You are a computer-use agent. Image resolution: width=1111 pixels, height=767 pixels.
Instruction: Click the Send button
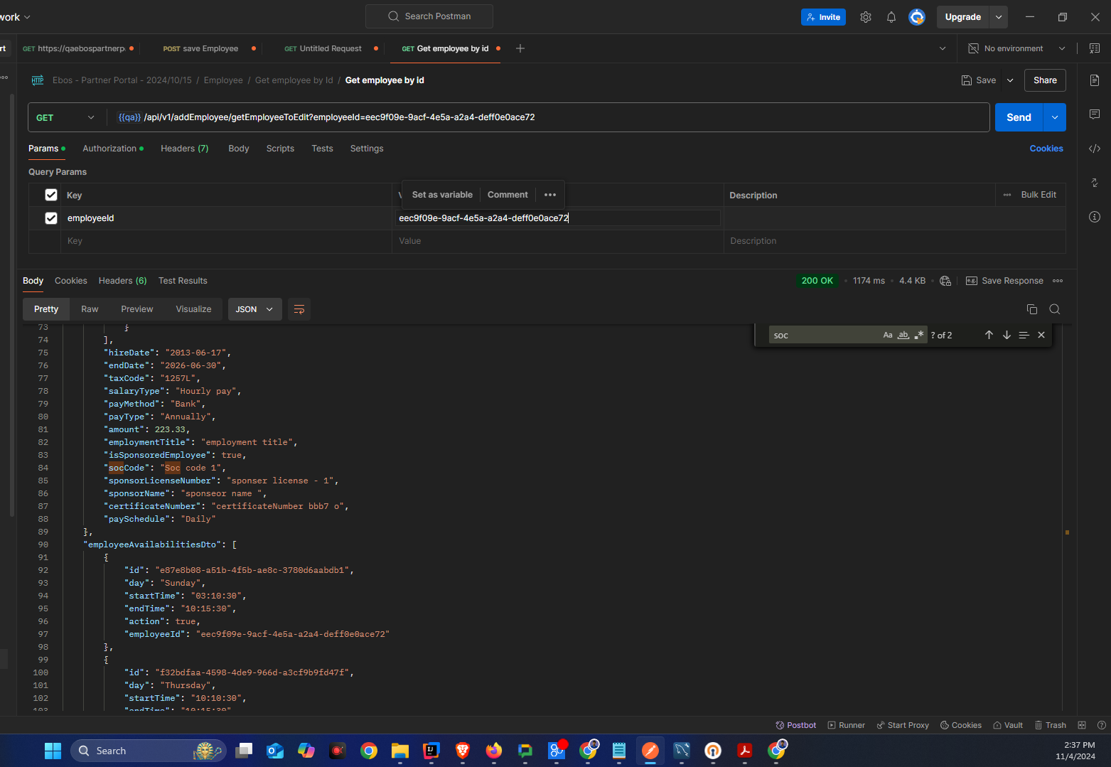point(1019,117)
